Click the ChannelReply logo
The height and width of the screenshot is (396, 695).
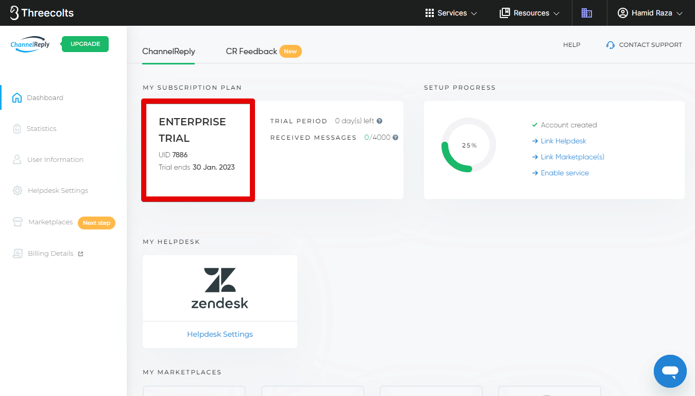click(30, 44)
